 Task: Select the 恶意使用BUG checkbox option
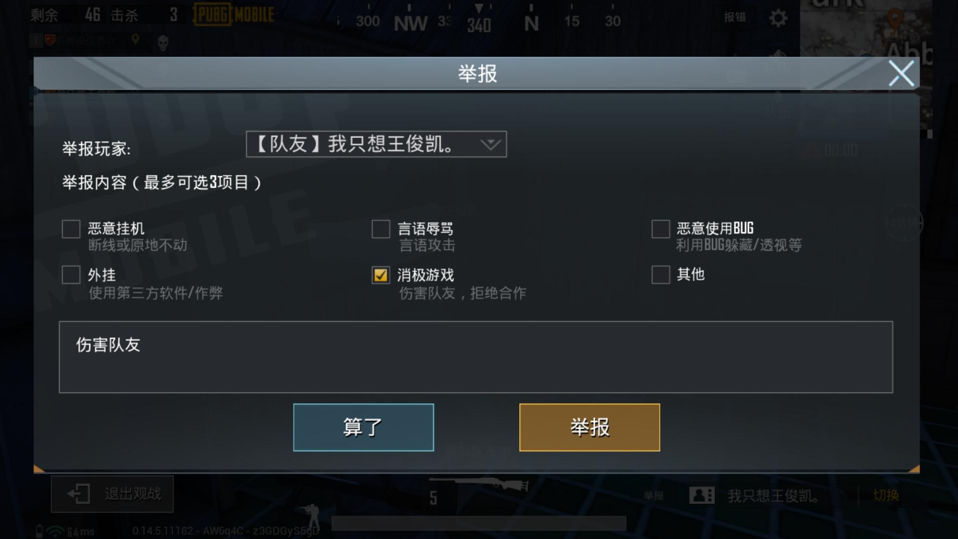point(661,229)
